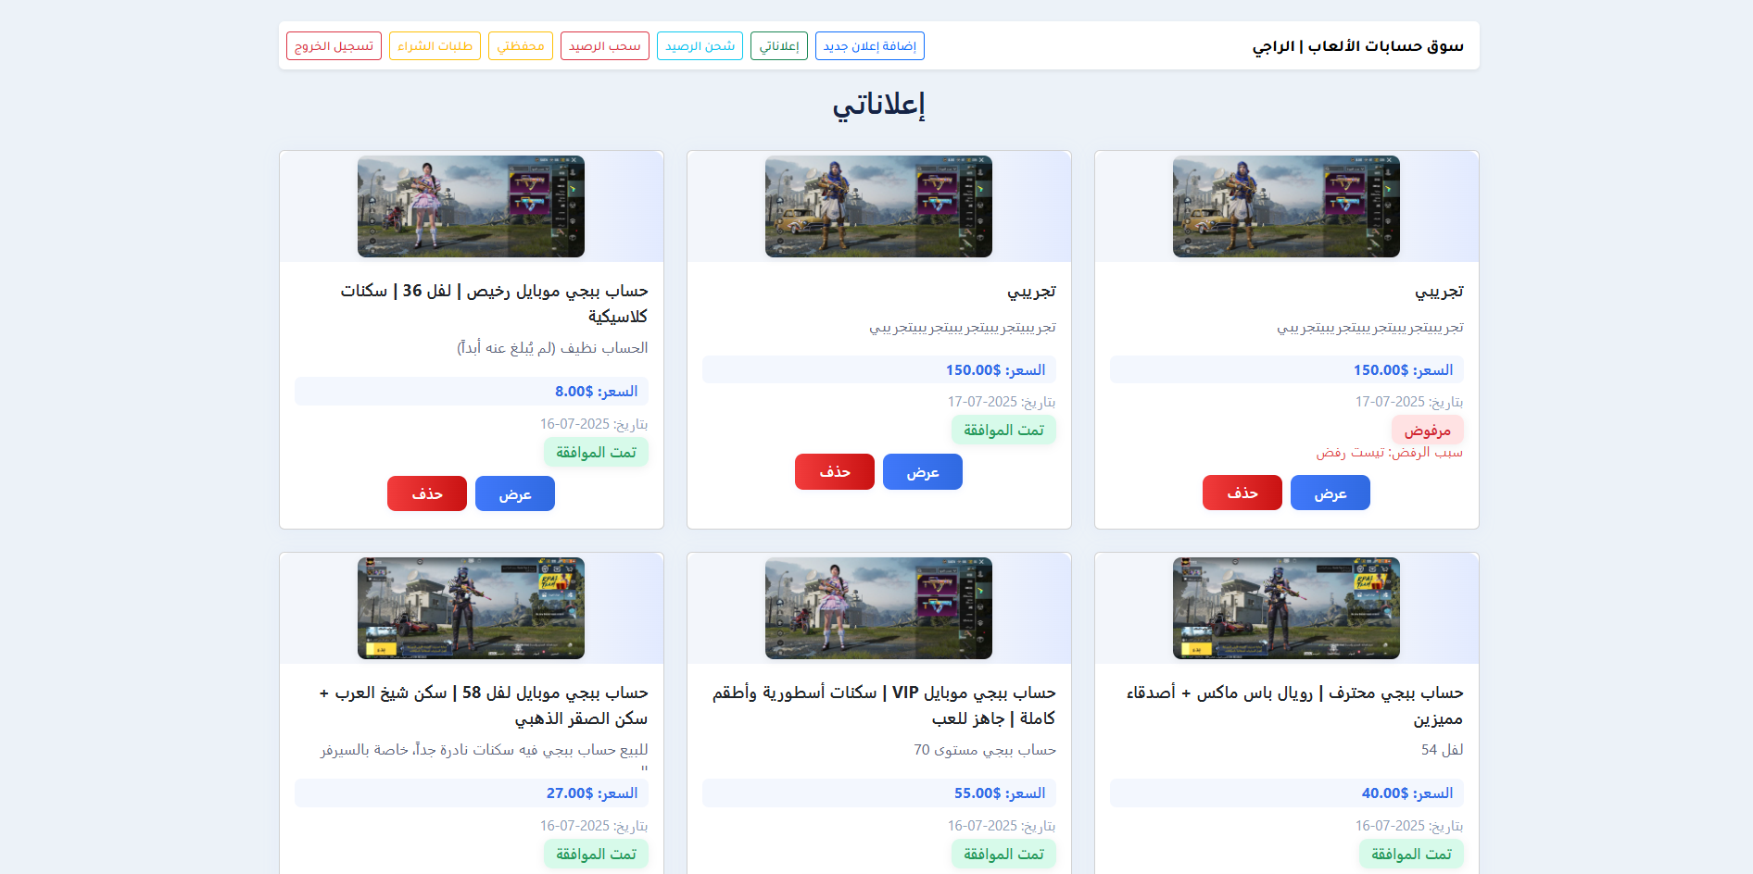احذف إعلان حساب ببجي موبايل رخيص لفل 36
Image resolution: width=1753 pixels, height=874 pixels.
point(426,493)
